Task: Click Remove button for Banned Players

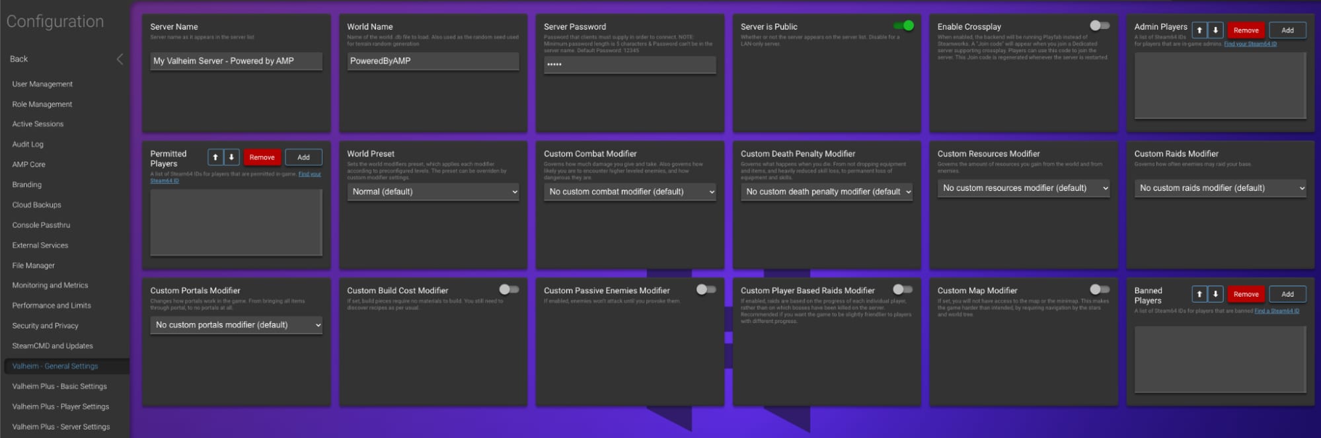Action: (x=1246, y=294)
